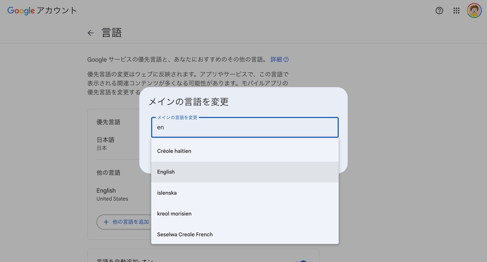Open the 詳細 link
Screen dimensions: 487x262
tap(276, 59)
